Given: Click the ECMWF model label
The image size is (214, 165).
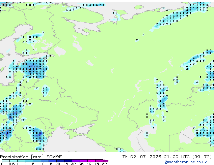Looking at the screenshot, I should tap(54, 157).
